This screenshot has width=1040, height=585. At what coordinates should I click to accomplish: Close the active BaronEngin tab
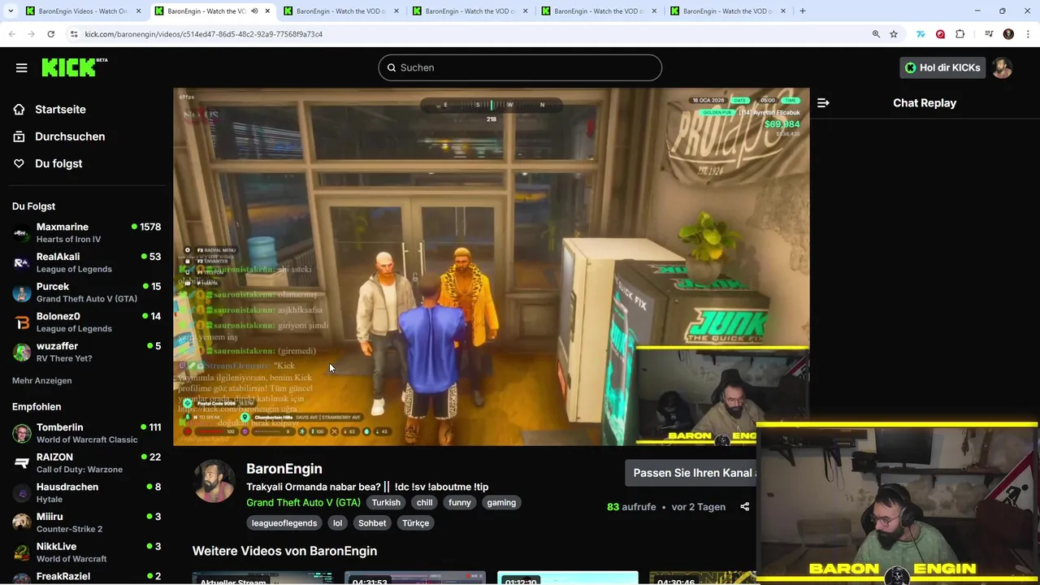click(x=267, y=11)
